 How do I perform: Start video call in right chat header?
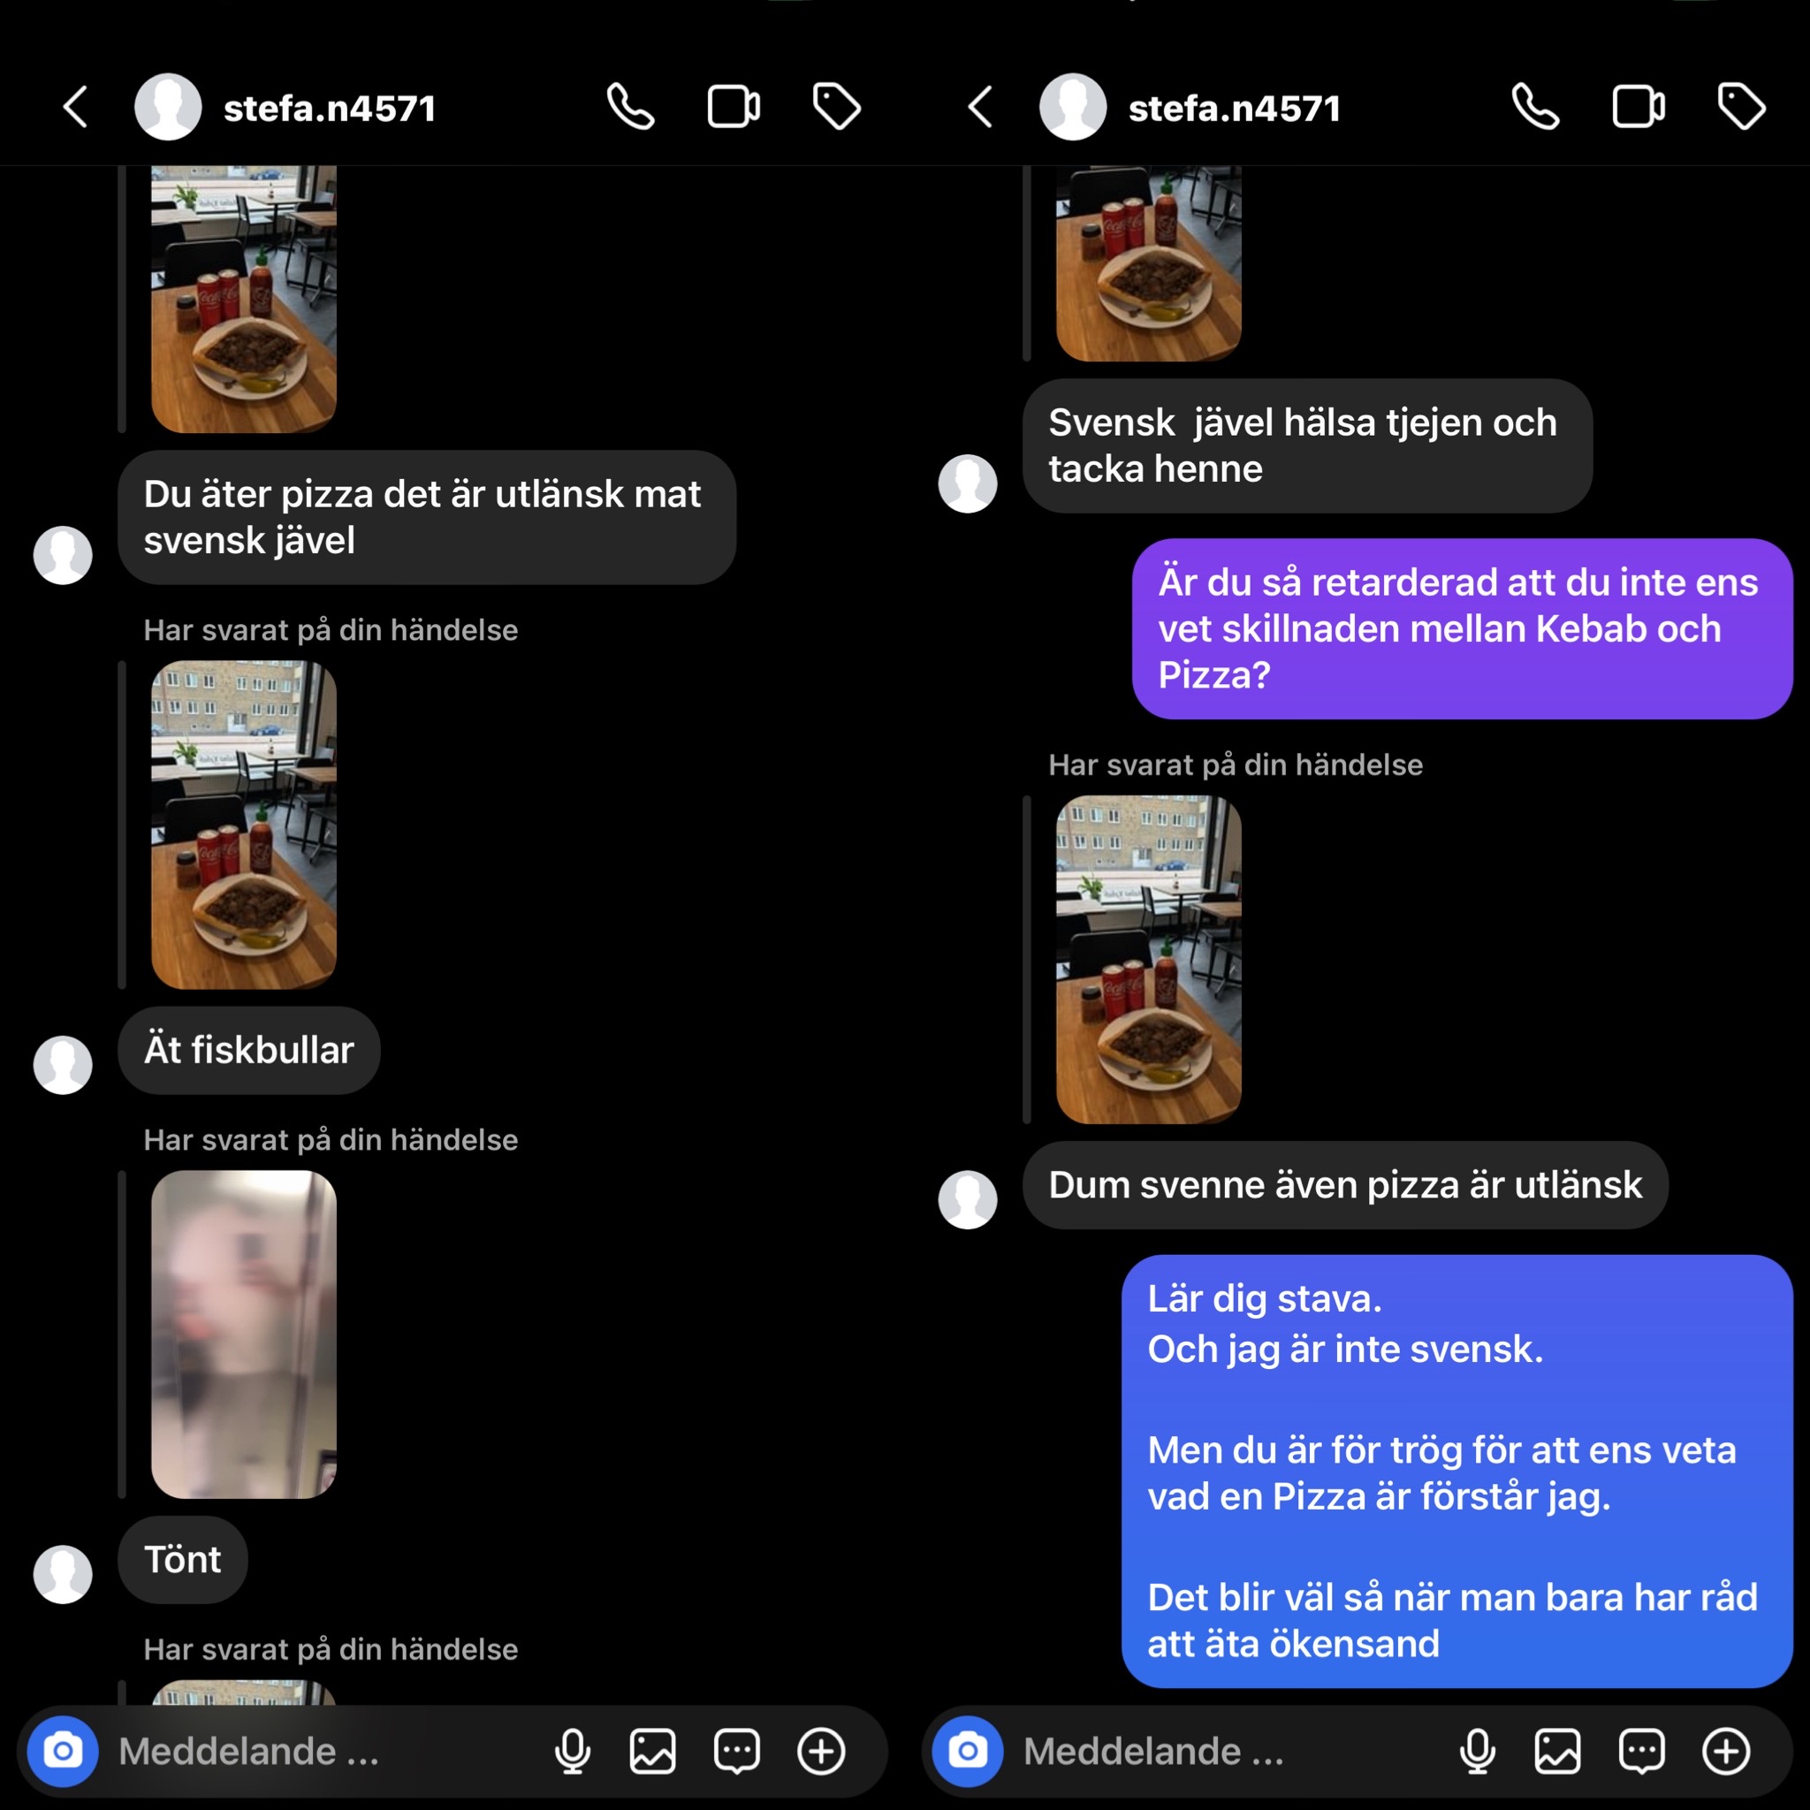point(1638,107)
